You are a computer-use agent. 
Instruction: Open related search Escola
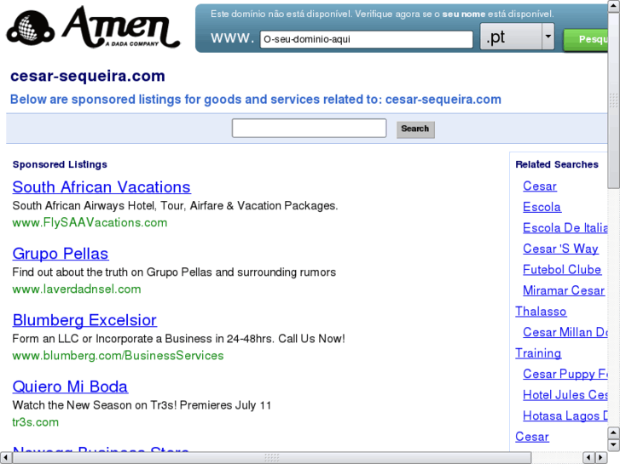pyautogui.click(x=542, y=207)
